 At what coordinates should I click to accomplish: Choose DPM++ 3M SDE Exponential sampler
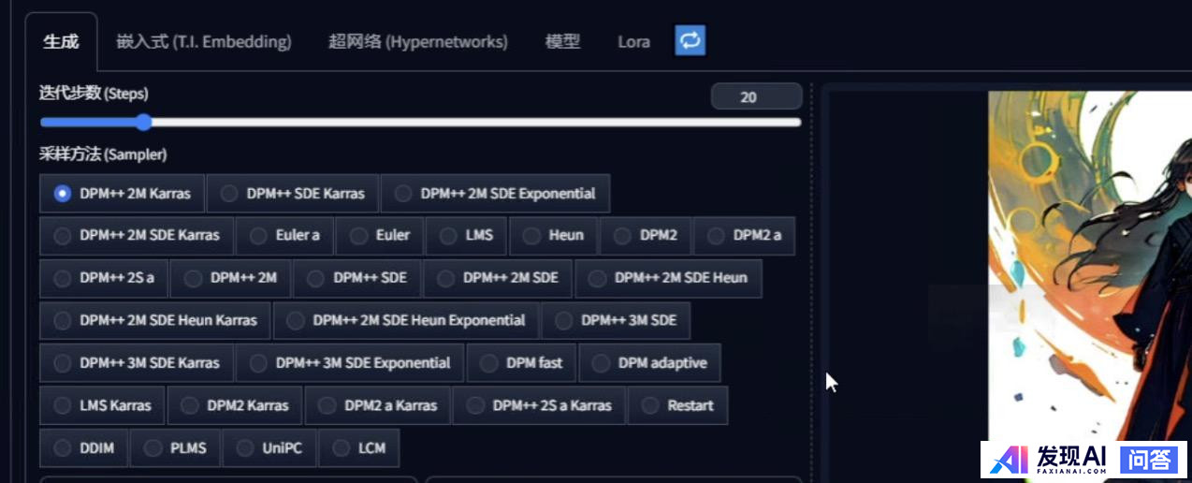pyautogui.click(x=258, y=363)
